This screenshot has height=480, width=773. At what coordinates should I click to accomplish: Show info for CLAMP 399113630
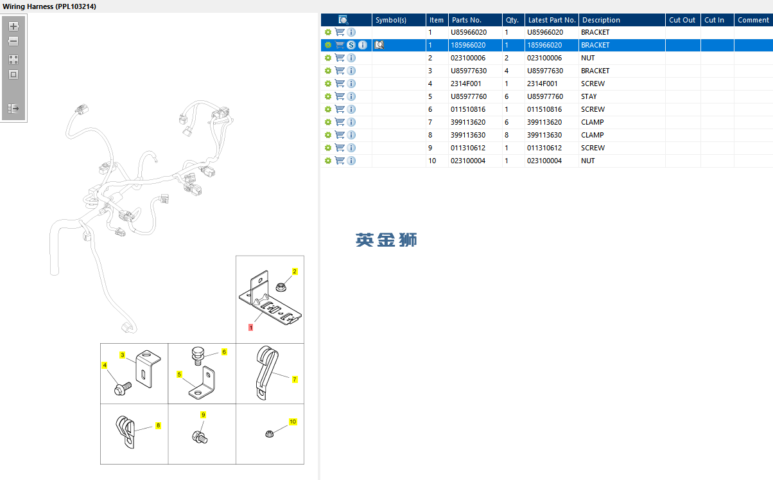pyautogui.click(x=351, y=135)
